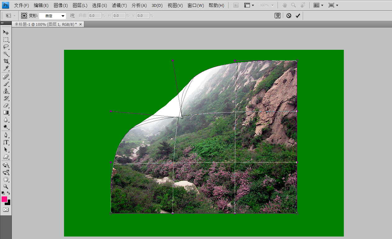Open the transform tool preset picker
The width and height of the screenshot is (392, 239).
[10, 16]
